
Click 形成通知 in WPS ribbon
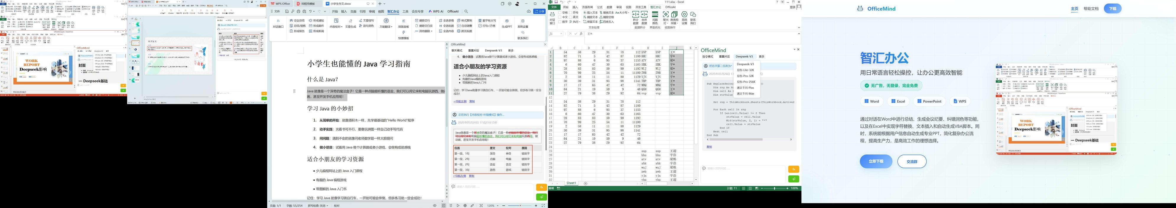click(317, 21)
